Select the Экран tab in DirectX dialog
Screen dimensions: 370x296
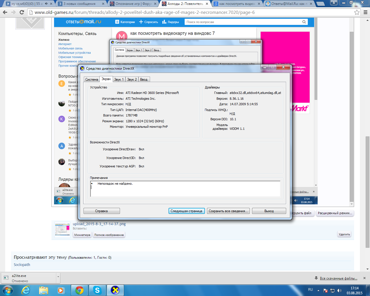click(x=106, y=79)
